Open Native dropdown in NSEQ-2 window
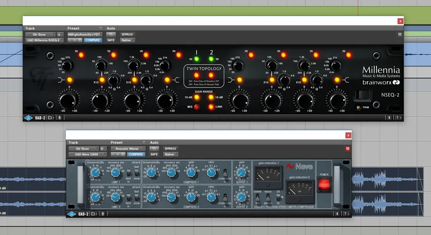This screenshot has width=431, height=235. [x=127, y=40]
